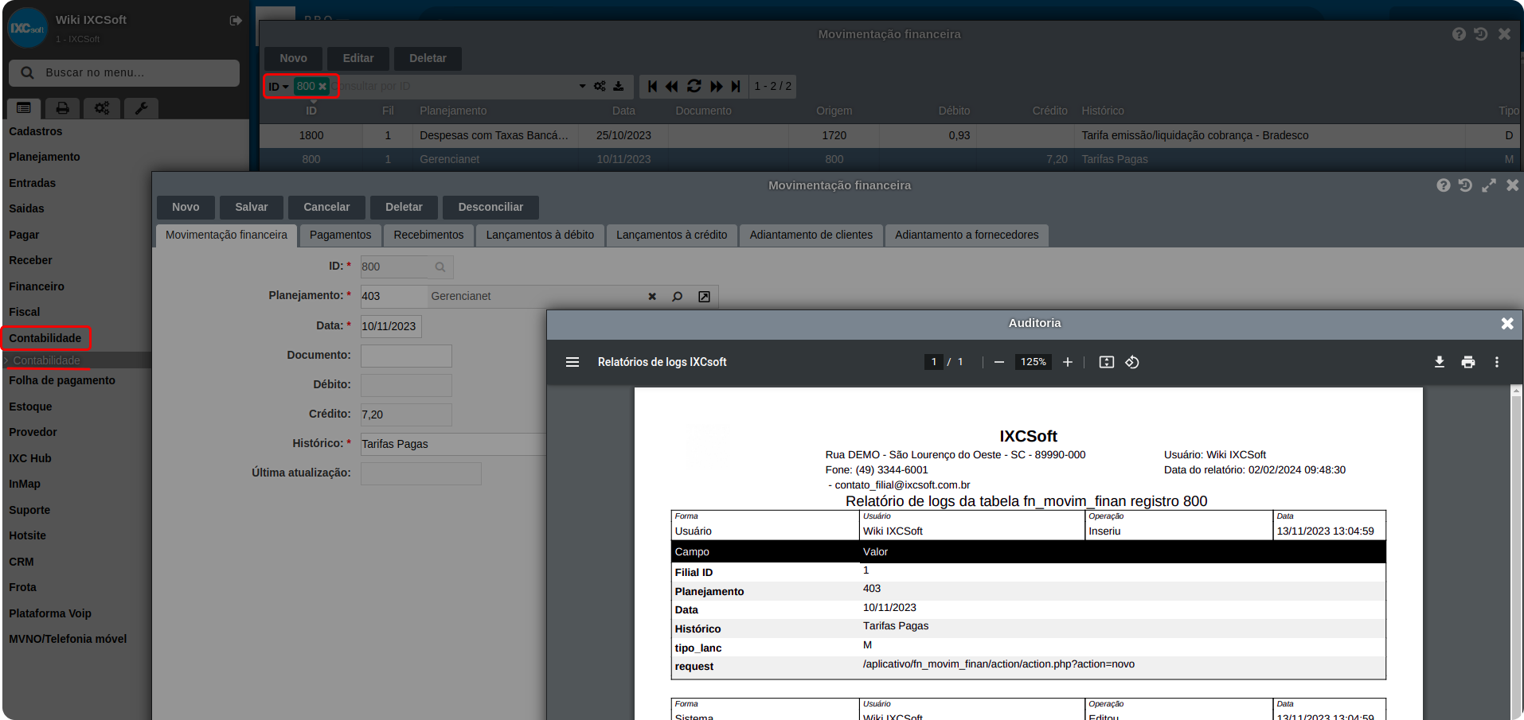Open the Adiantamento de clientes tab
1524x720 pixels.
[811, 235]
